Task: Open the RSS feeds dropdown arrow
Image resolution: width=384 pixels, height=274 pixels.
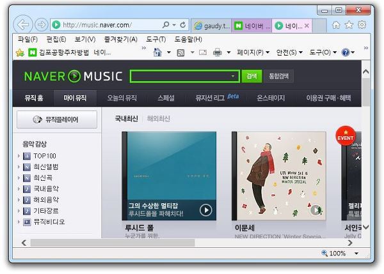Action: pos(192,52)
